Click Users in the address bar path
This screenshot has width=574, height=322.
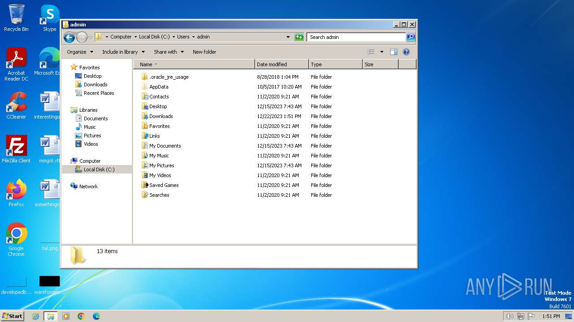point(183,37)
